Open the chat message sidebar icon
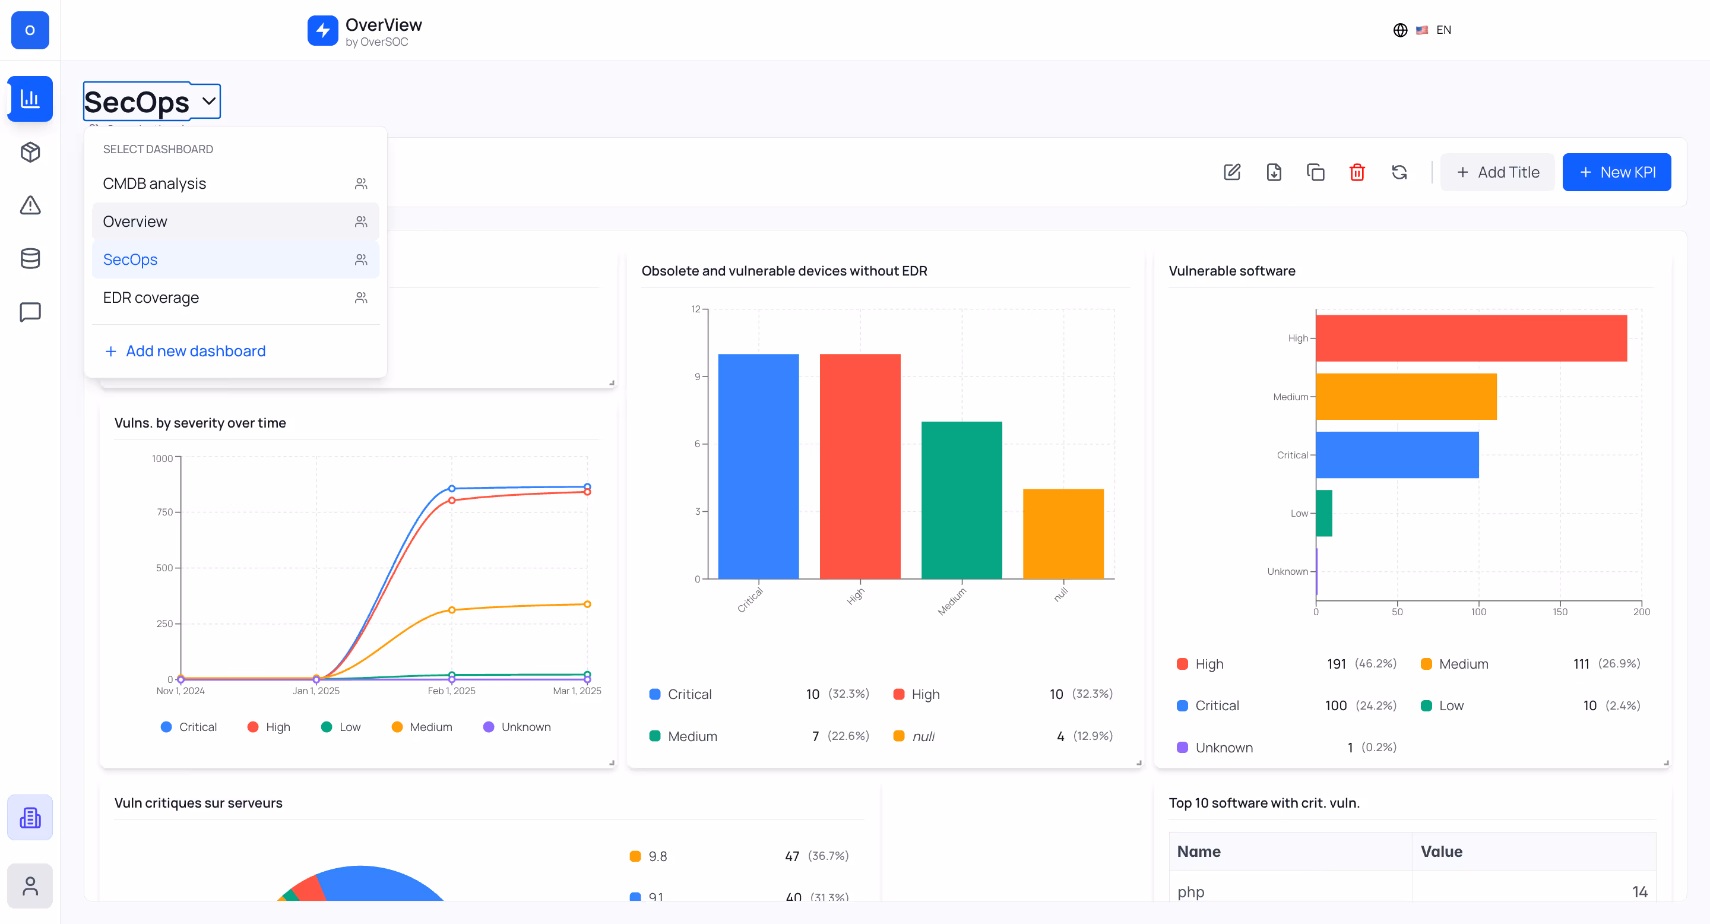Image resolution: width=1710 pixels, height=924 pixels. 30,312
